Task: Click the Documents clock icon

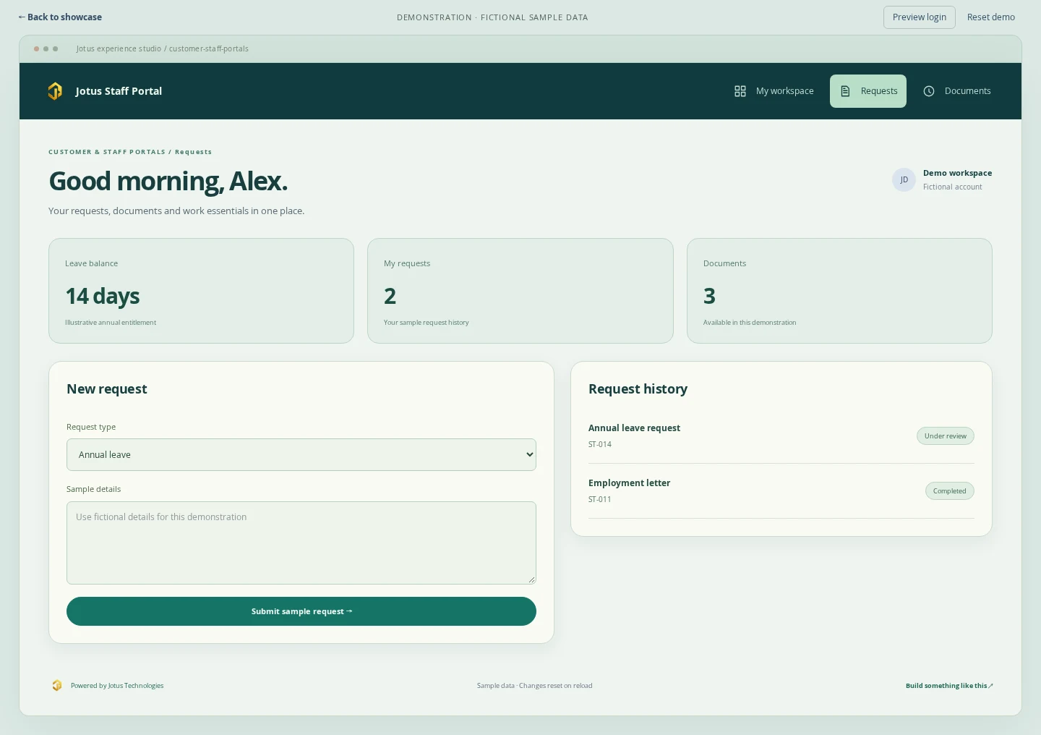Action: 929,91
